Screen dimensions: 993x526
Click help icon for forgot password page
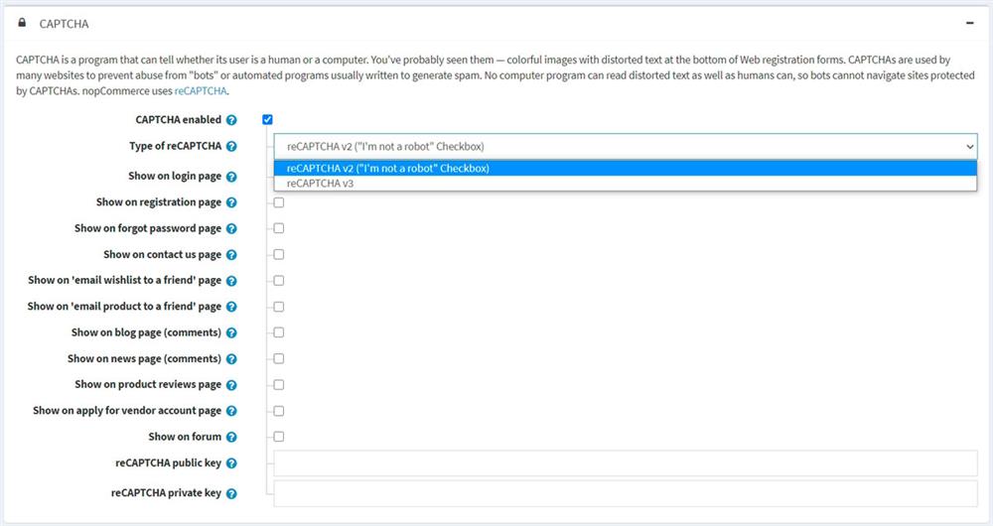pyautogui.click(x=231, y=228)
